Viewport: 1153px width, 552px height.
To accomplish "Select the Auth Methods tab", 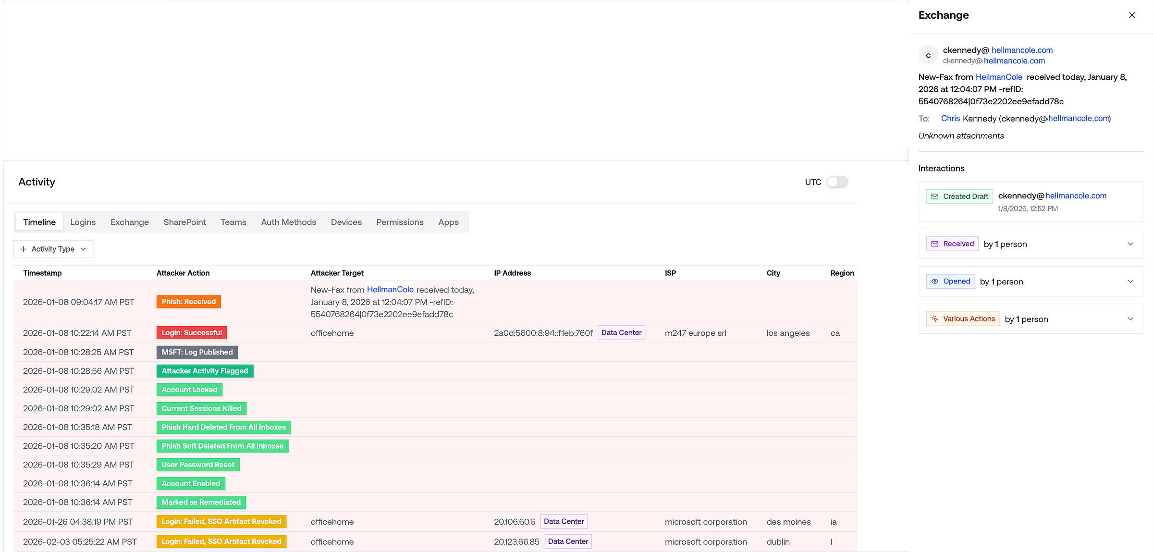I will tap(288, 222).
